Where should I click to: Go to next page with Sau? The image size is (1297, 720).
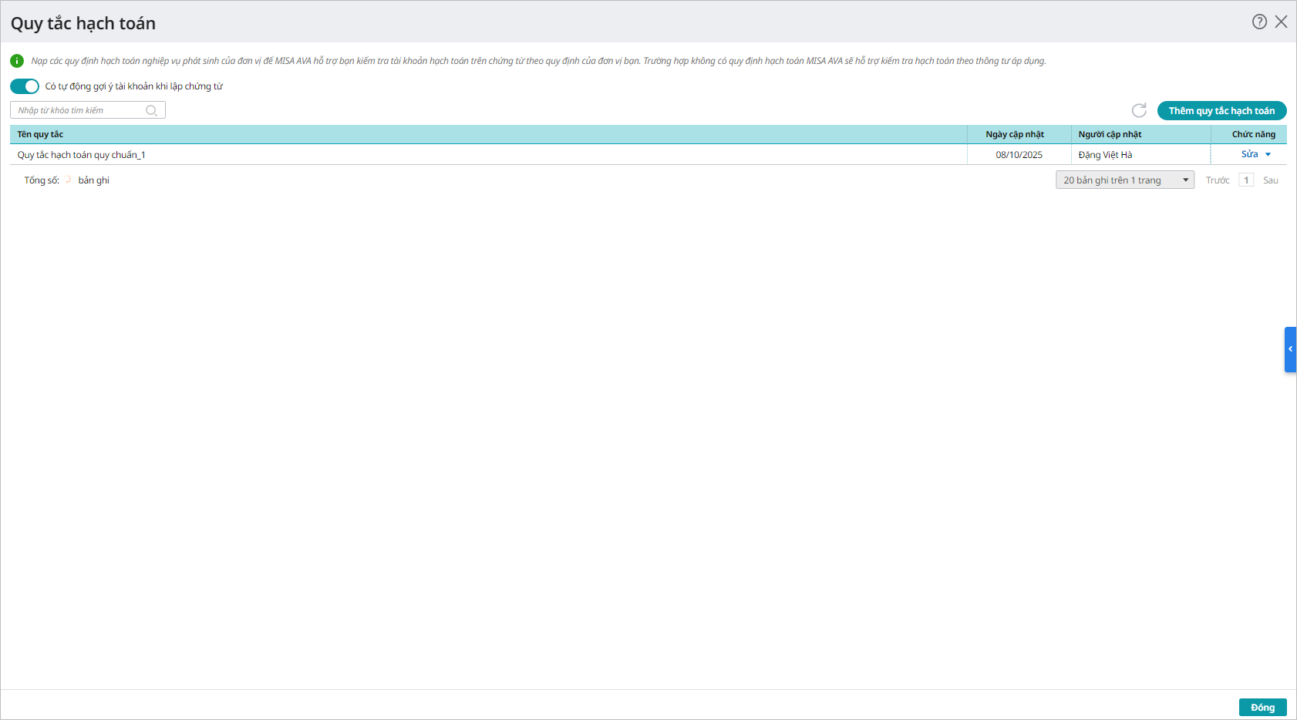(x=1270, y=180)
